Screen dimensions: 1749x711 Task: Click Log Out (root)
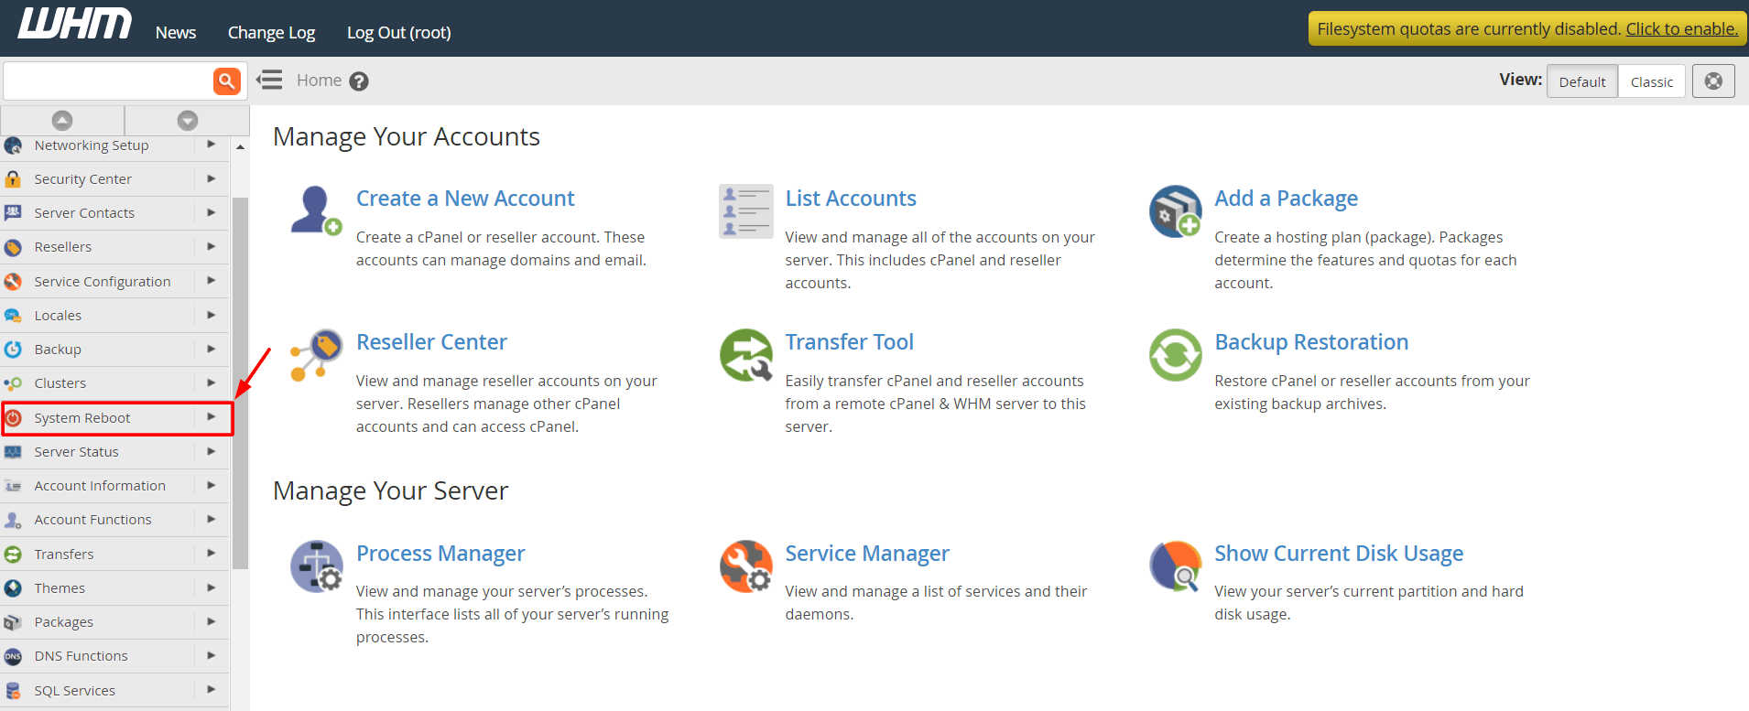point(398,33)
